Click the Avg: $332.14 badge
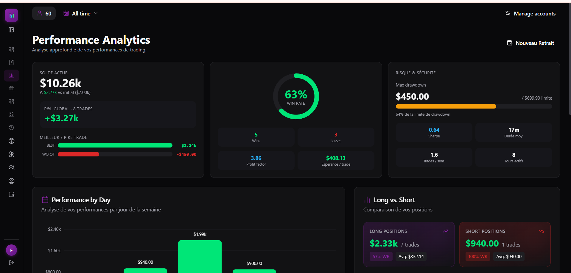The image size is (571, 273). 411,256
